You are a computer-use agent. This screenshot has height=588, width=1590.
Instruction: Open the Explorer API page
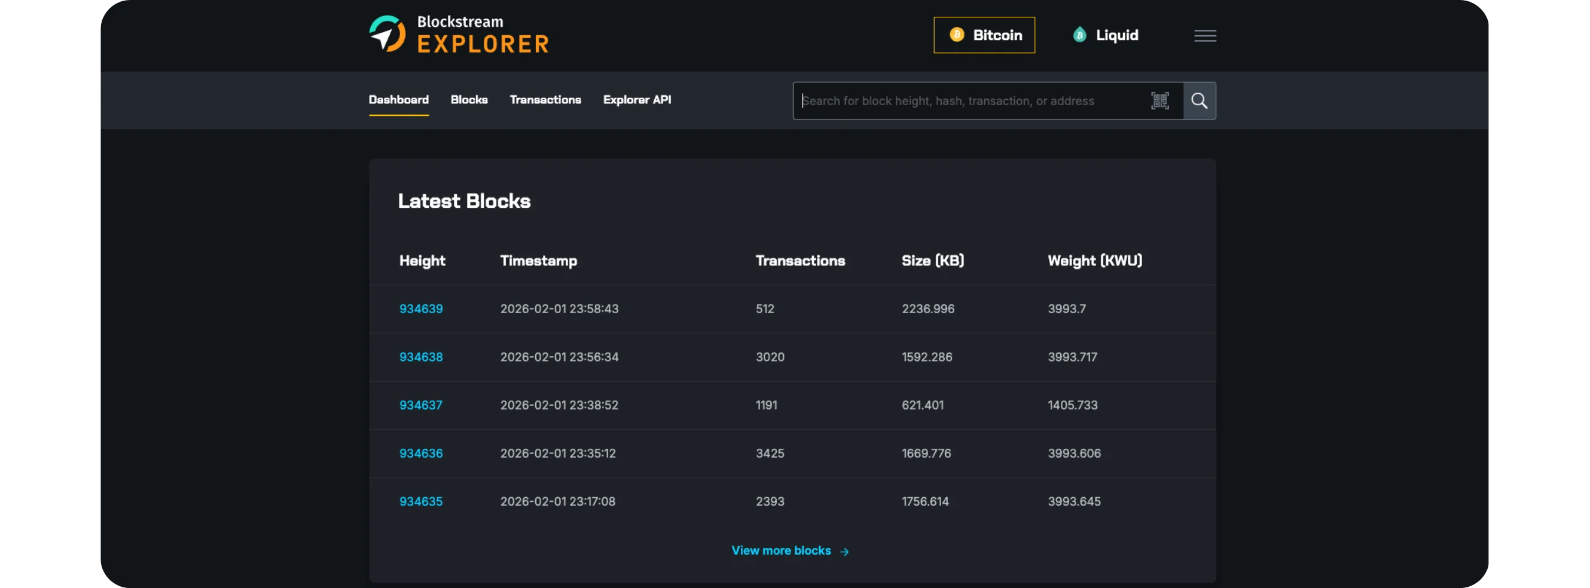click(636, 100)
